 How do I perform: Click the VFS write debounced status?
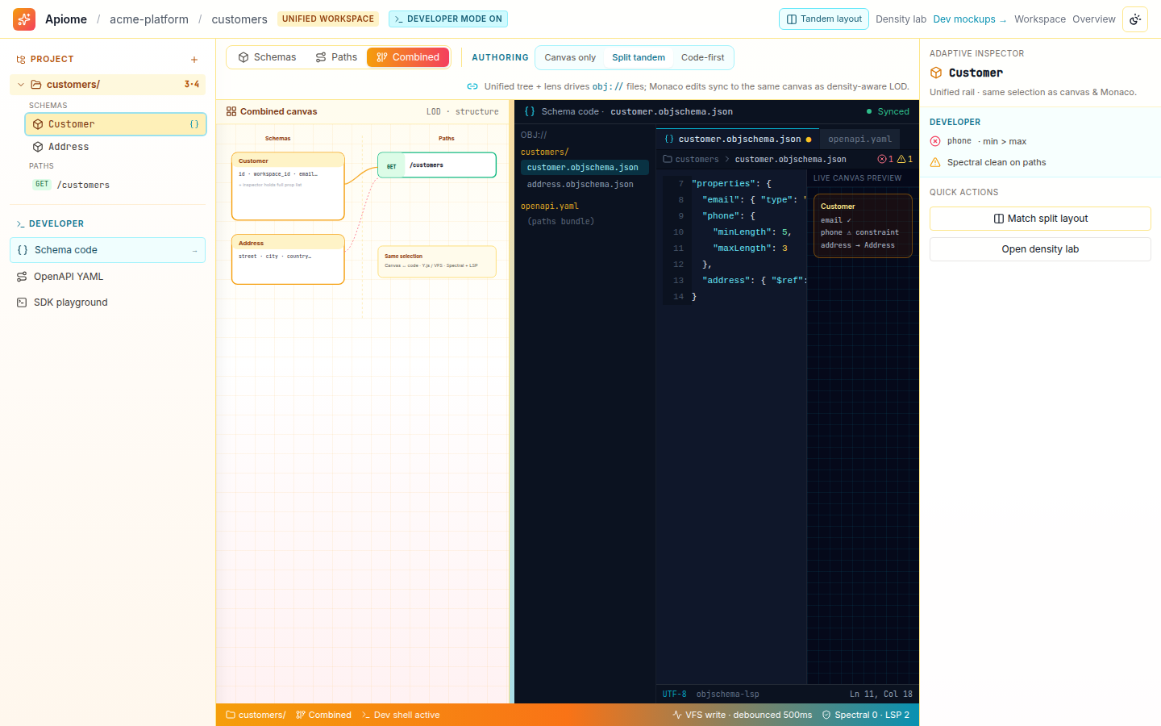coord(743,715)
